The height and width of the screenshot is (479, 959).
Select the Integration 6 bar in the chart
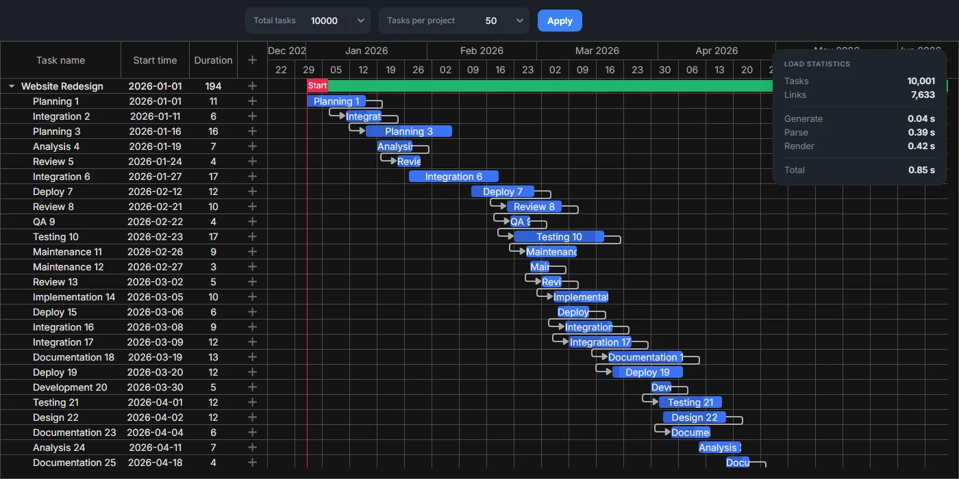[x=453, y=177]
